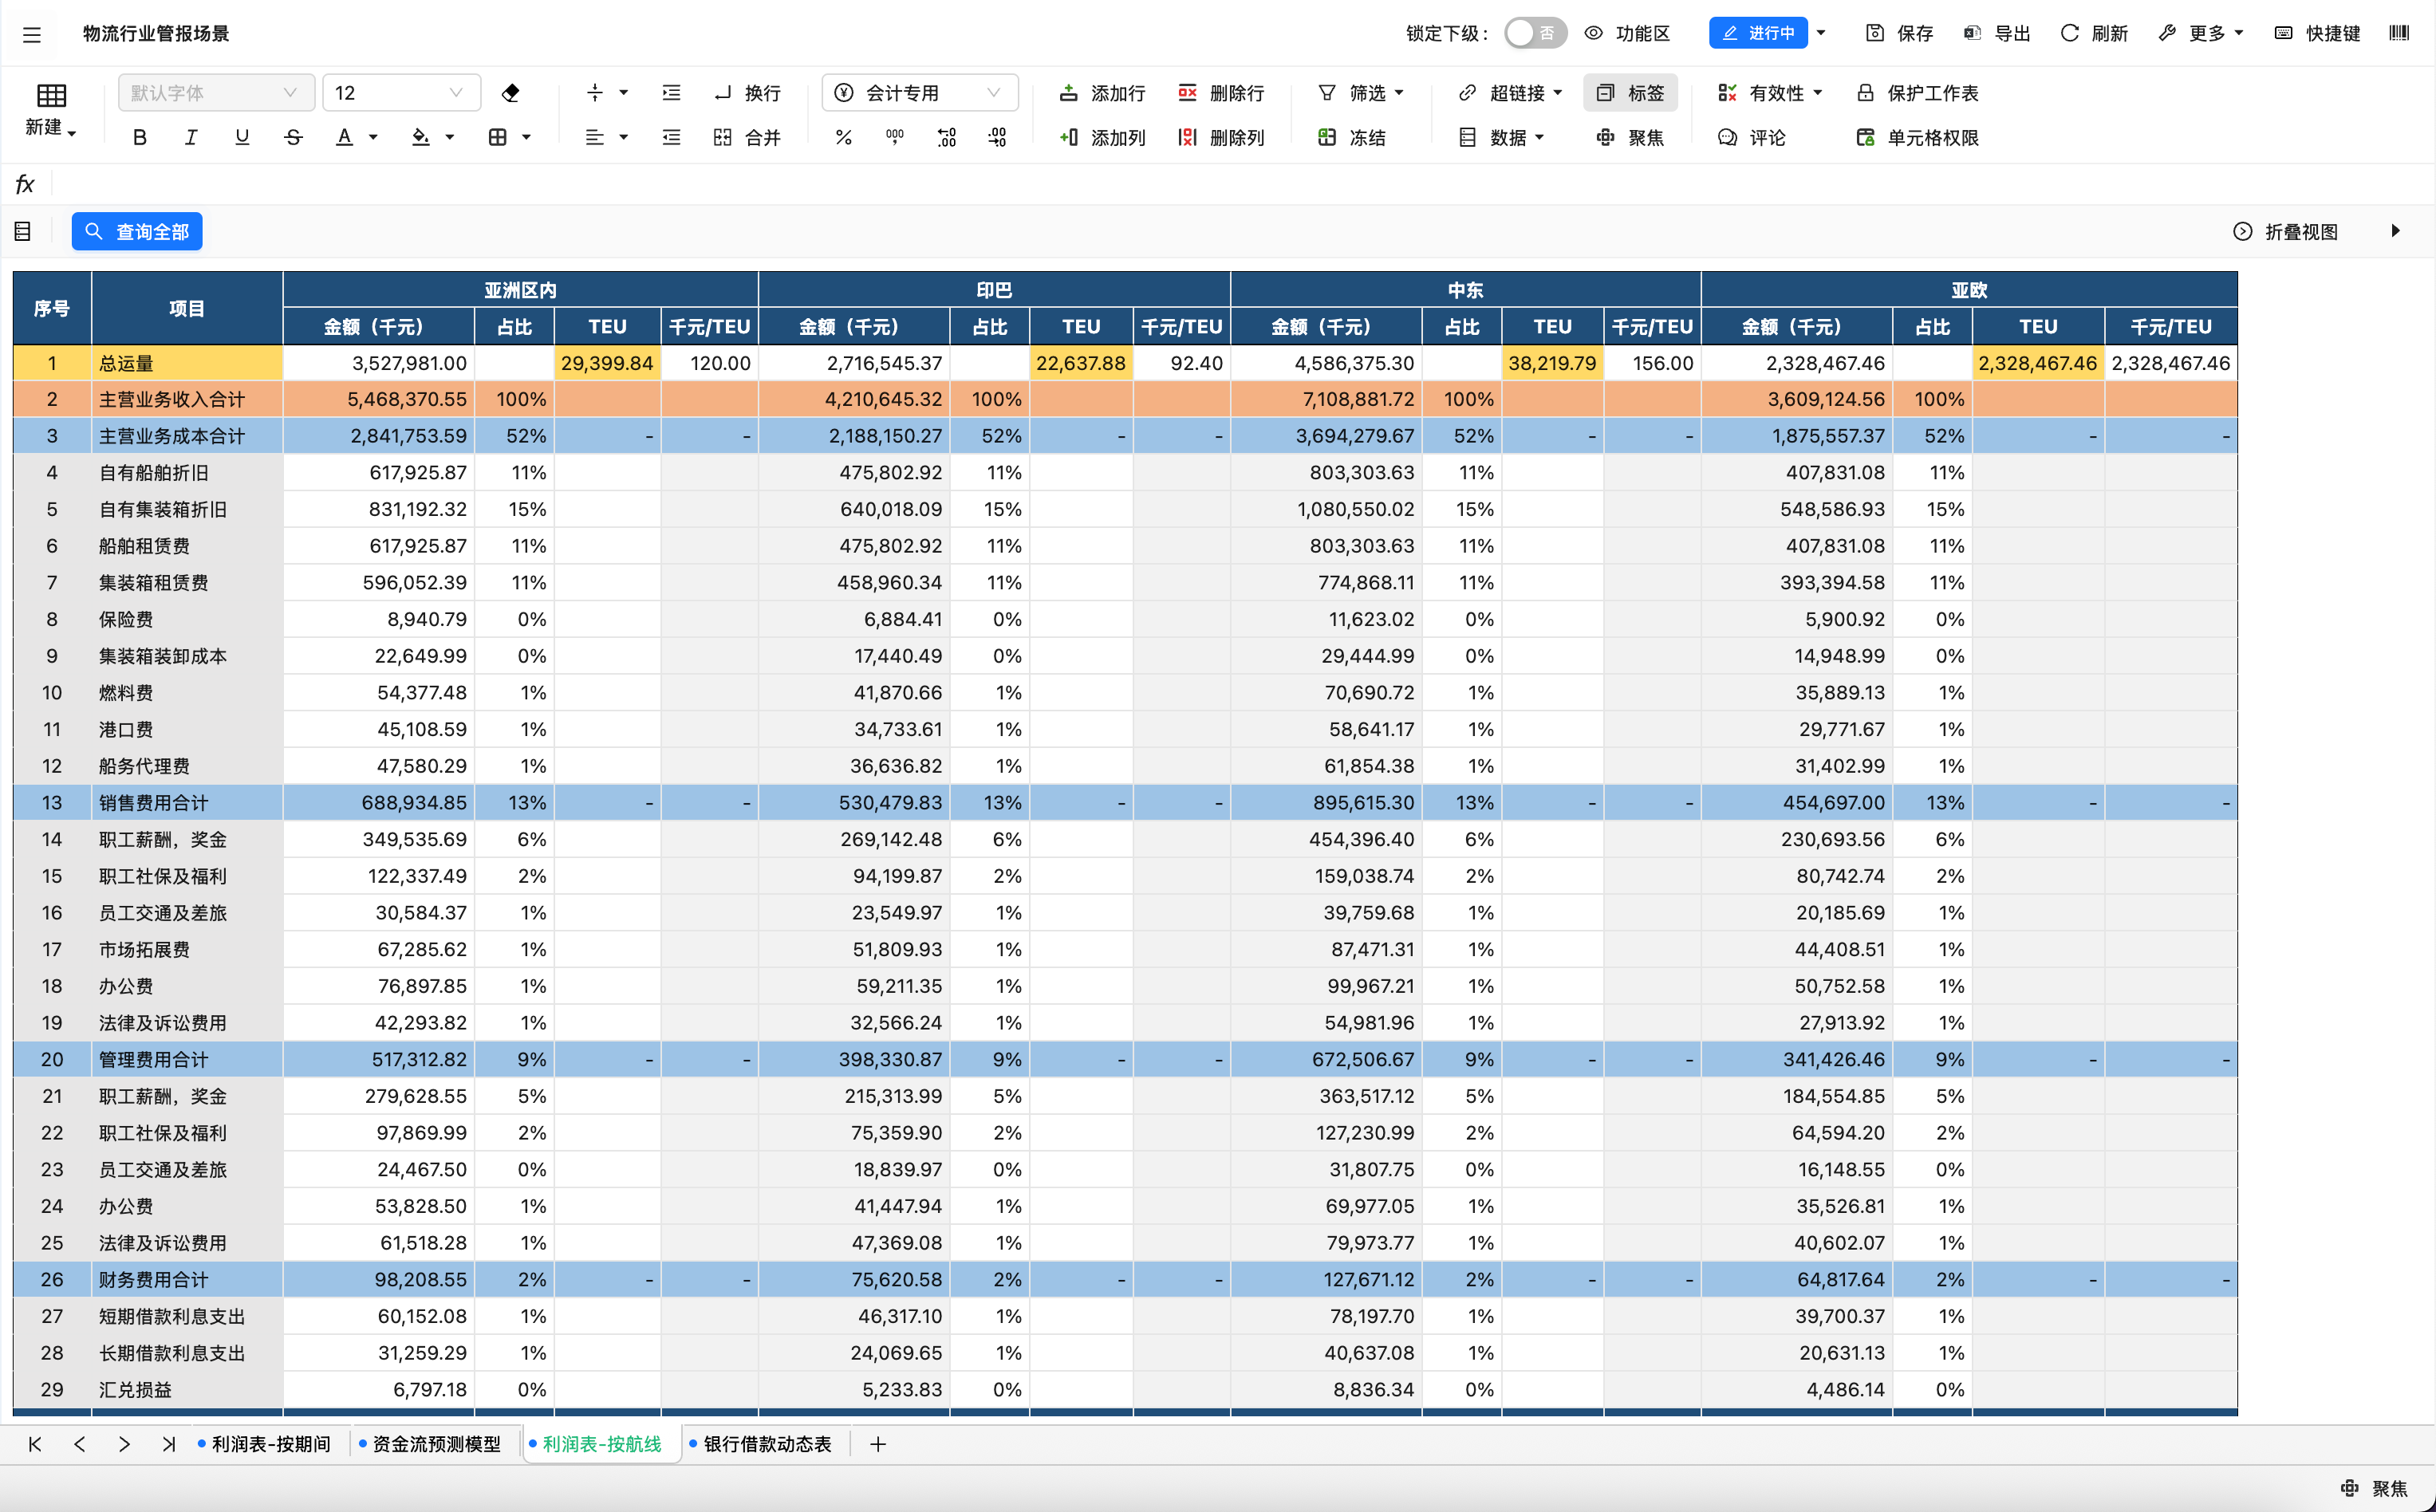Open the fill color bucket picker
This screenshot has width=2436, height=1512.
pos(421,137)
